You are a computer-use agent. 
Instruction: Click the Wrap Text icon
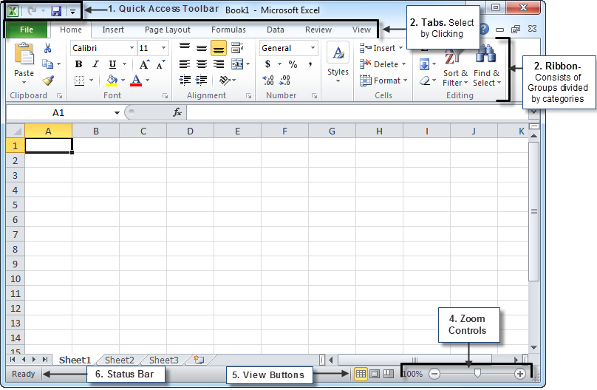click(237, 48)
